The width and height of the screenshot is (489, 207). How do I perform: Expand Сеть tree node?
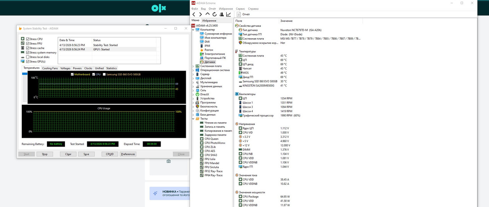pos(193,90)
